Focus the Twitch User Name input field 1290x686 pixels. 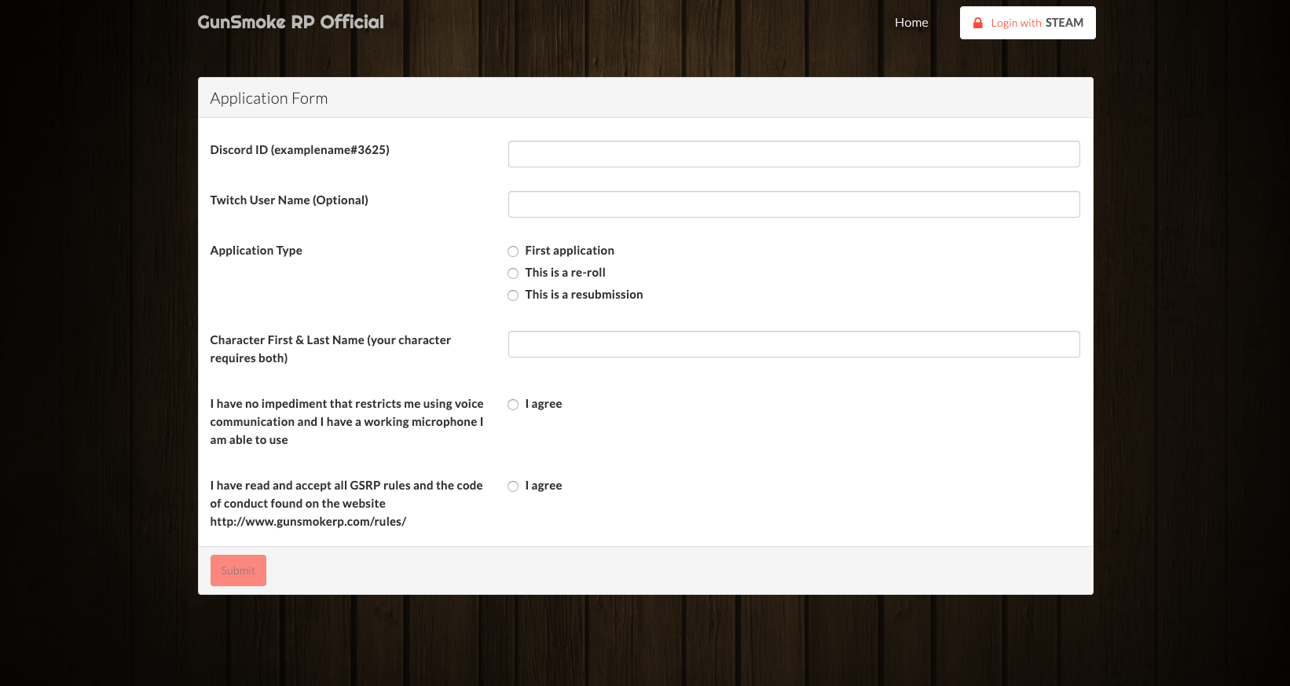(x=793, y=204)
